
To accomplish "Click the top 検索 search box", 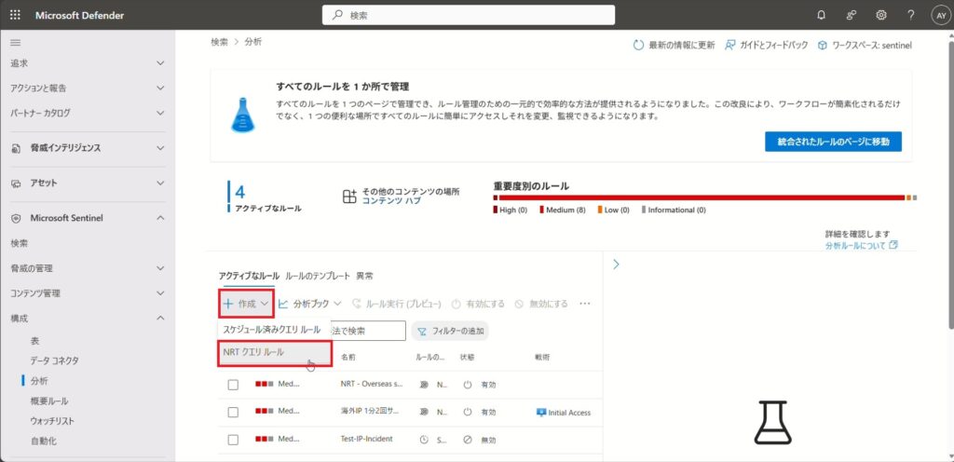I will point(468,15).
